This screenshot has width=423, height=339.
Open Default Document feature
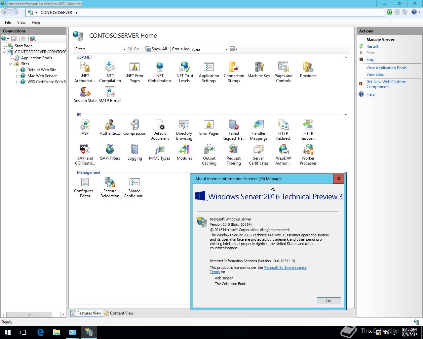(159, 130)
